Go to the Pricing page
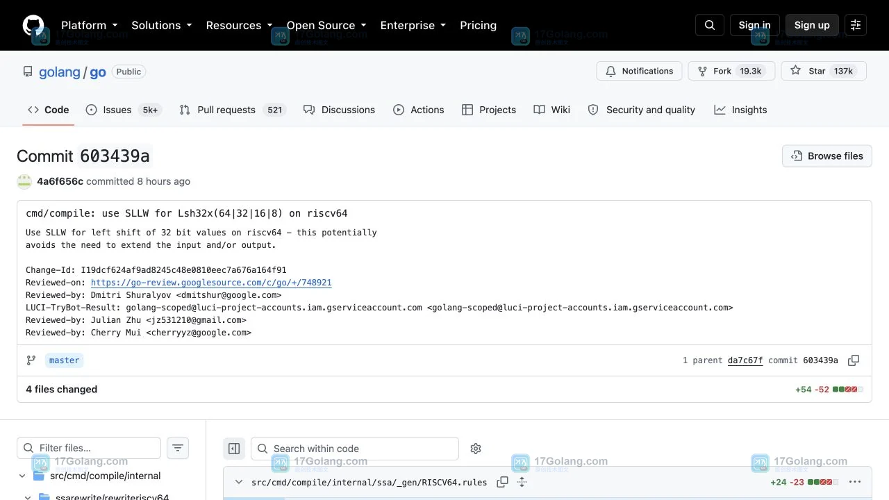889x500 pixels. (x=478, y=25)
